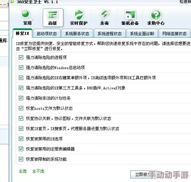This screenshot has height=182, width=191.
Task: Open the 装机必备 icon
Action: (x=130, y=17)
